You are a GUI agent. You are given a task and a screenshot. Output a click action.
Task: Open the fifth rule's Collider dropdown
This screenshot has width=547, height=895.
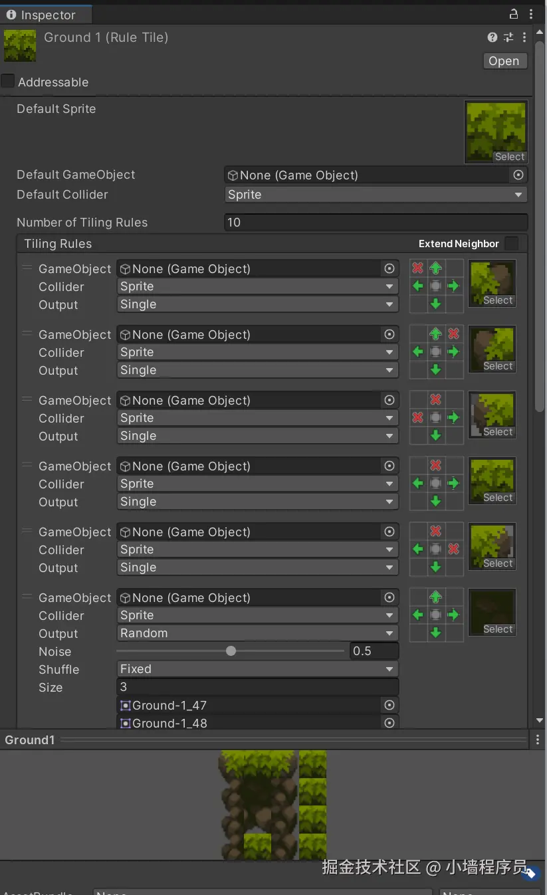(x=258, y=549)
